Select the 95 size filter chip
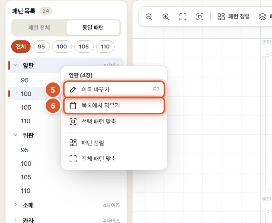 click(x=41, y=47)
